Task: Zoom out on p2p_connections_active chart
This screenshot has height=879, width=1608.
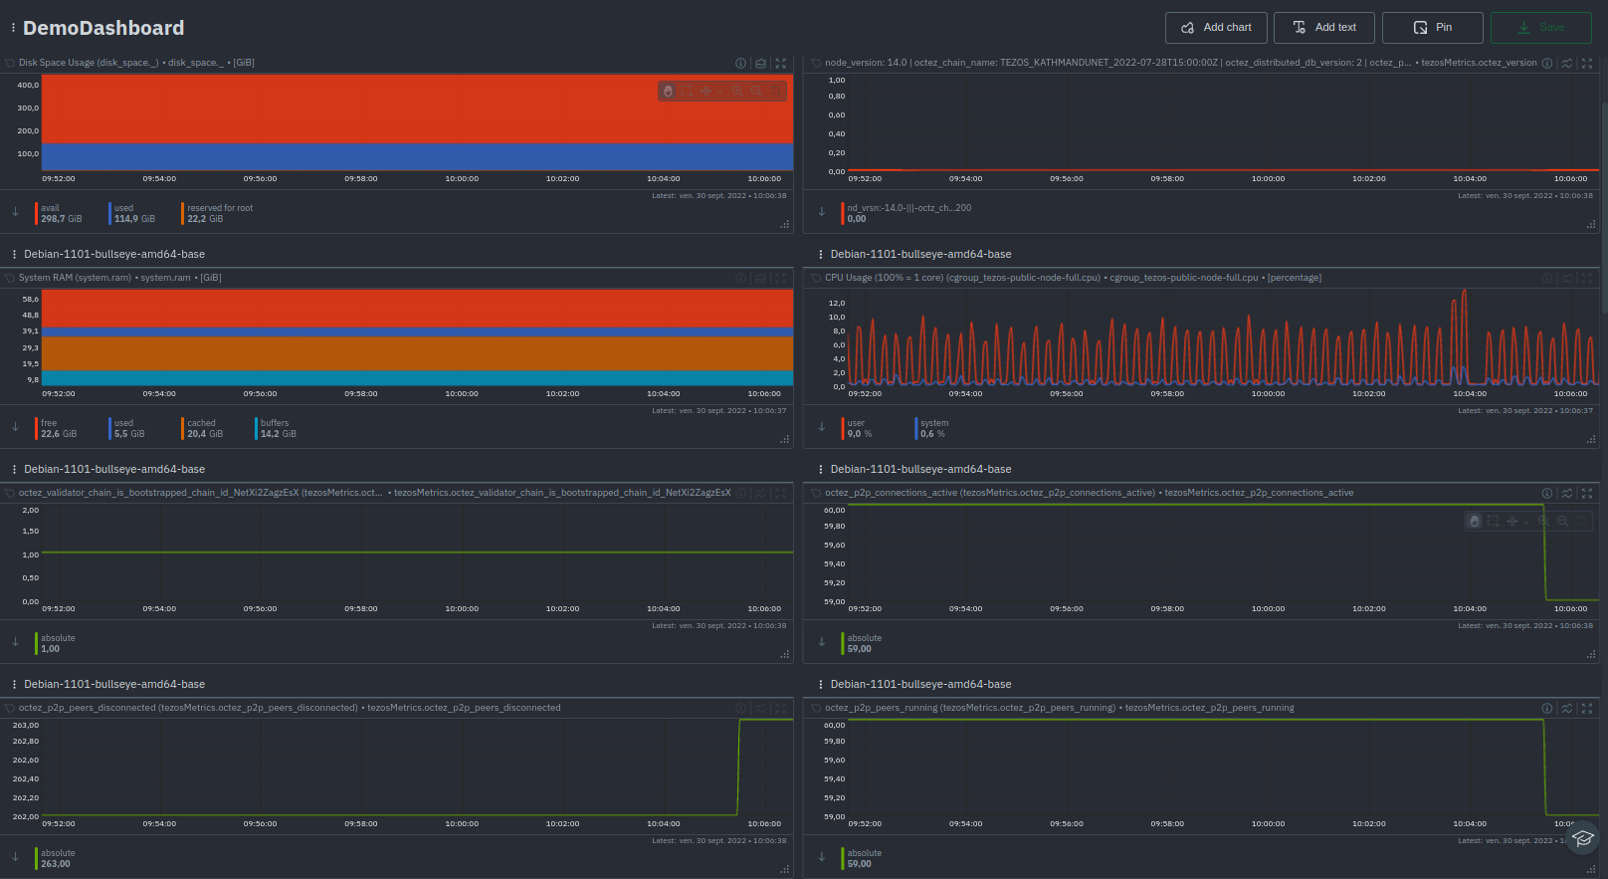Action: click(1562, 521)
